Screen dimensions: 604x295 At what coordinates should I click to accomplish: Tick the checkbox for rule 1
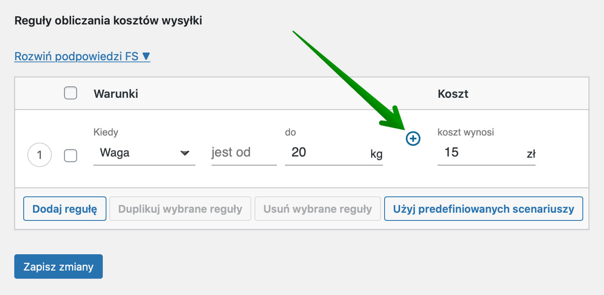(x=71, y=155)
